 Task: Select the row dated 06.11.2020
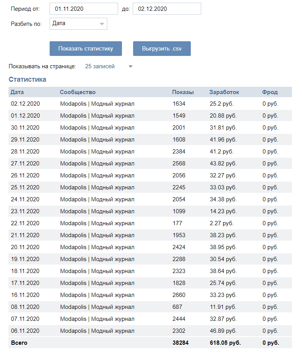[150, 331]
